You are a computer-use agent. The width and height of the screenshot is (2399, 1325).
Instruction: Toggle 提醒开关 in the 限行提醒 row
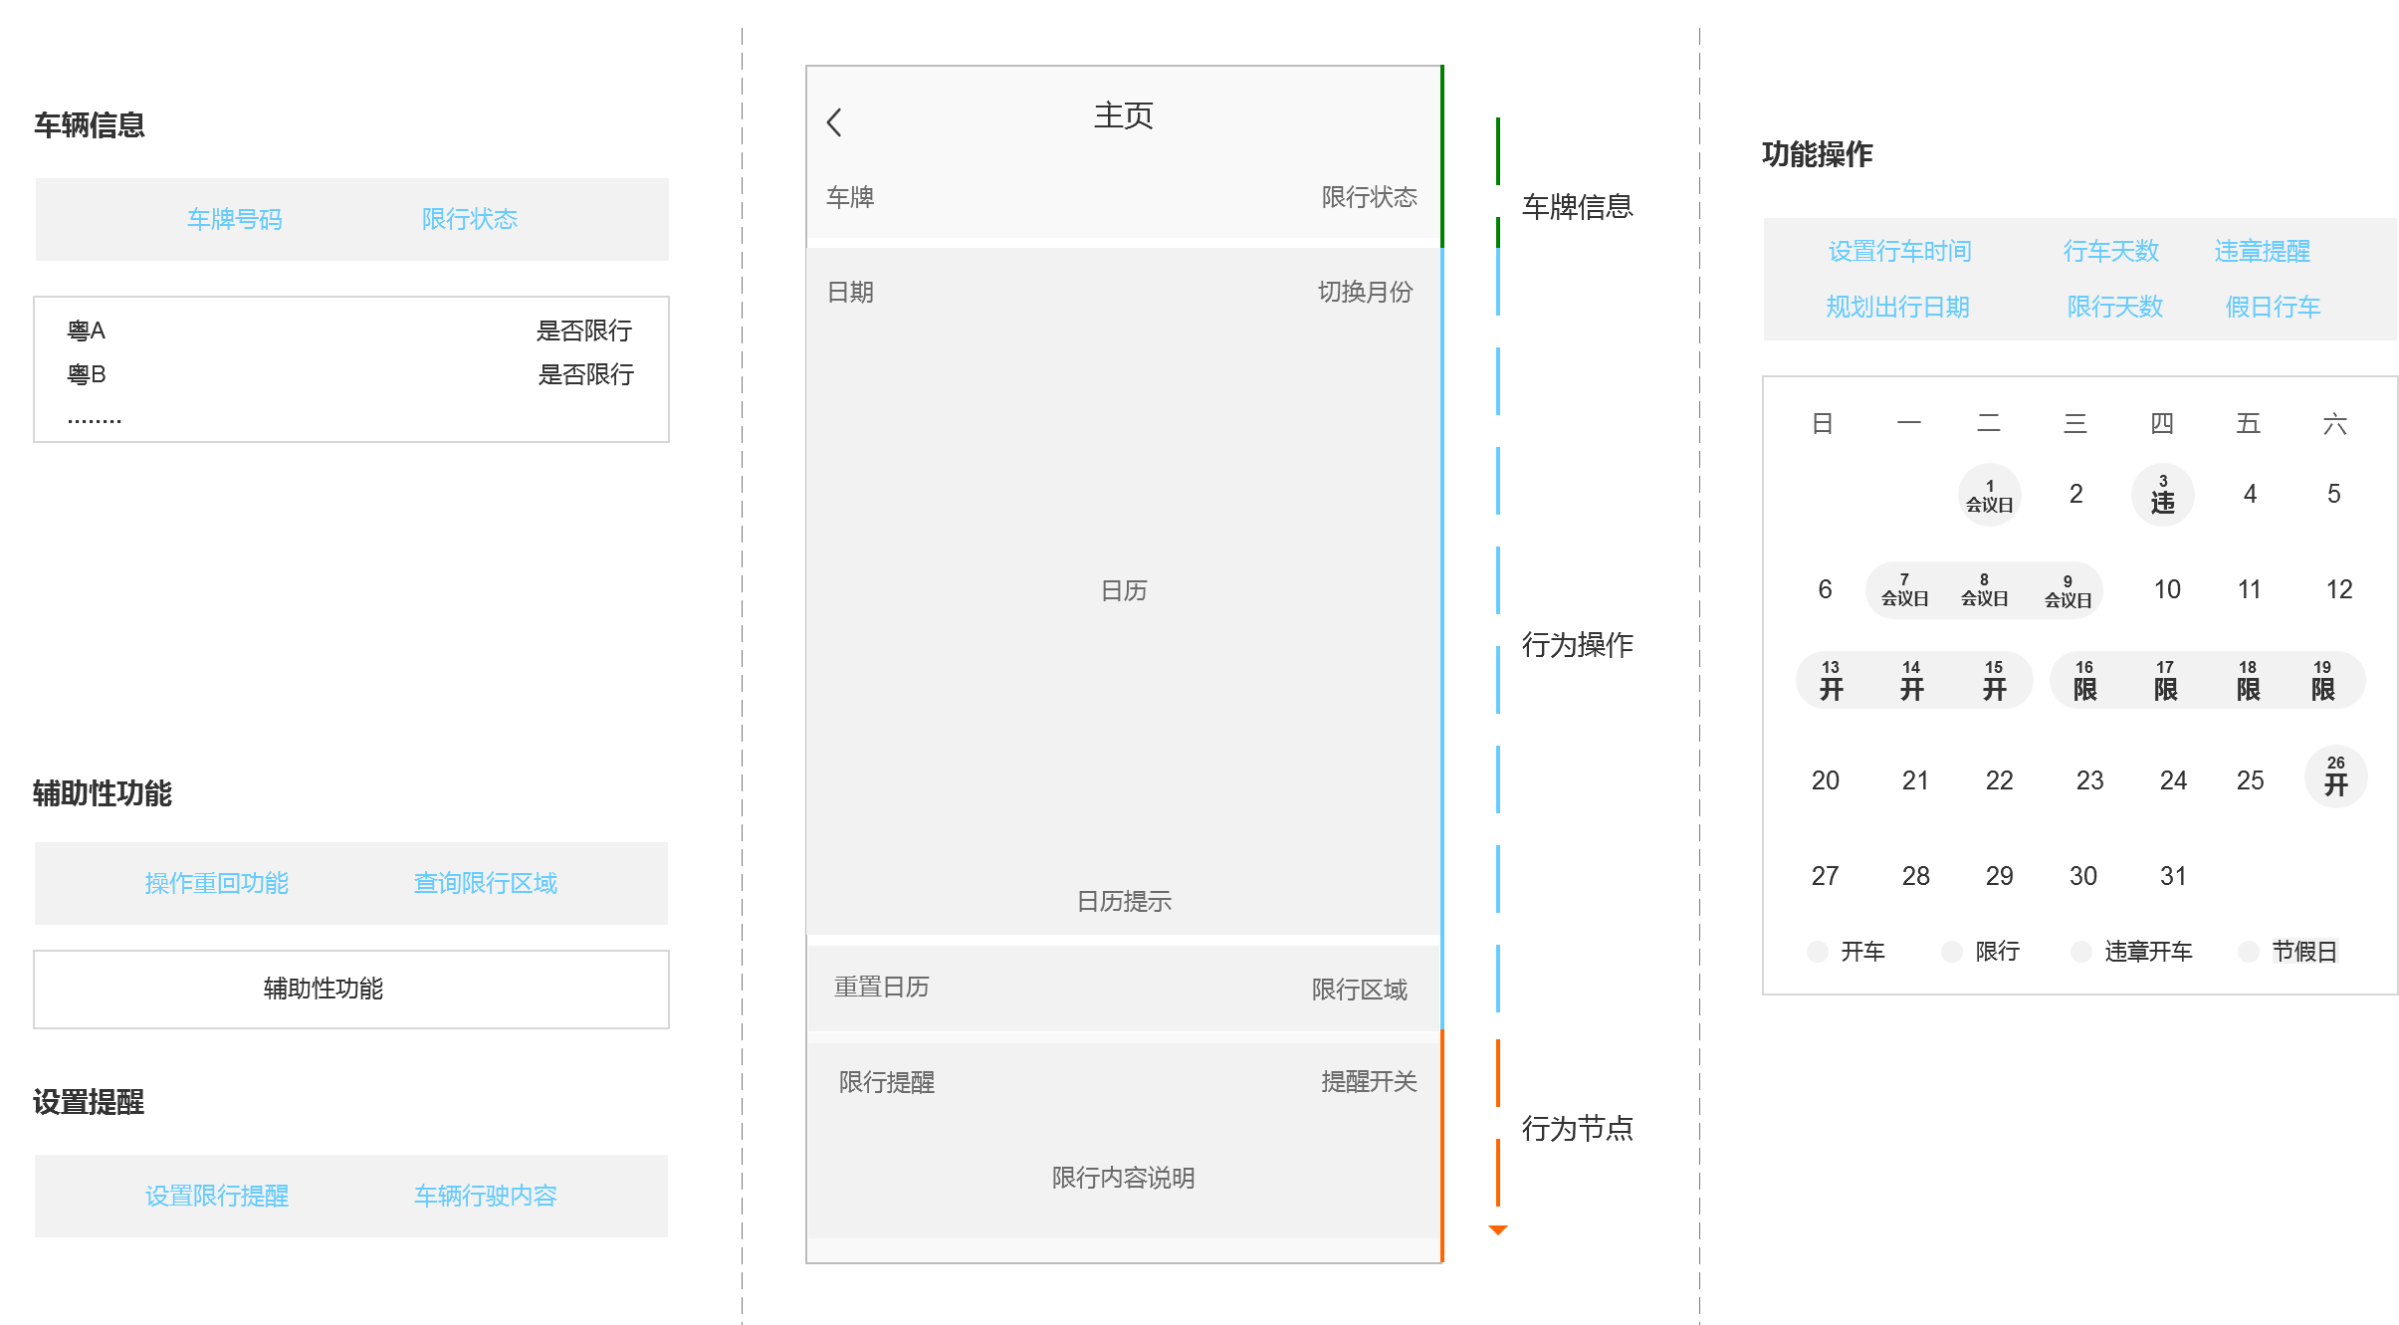[x=1369, y=1082]
